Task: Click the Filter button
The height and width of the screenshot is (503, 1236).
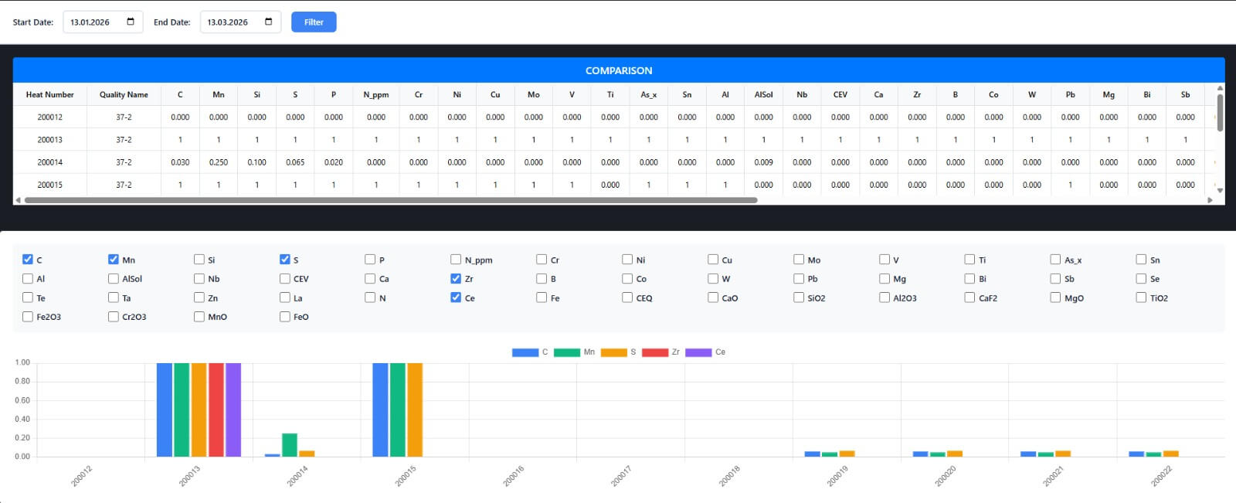Action: click(x=314, y=22)
